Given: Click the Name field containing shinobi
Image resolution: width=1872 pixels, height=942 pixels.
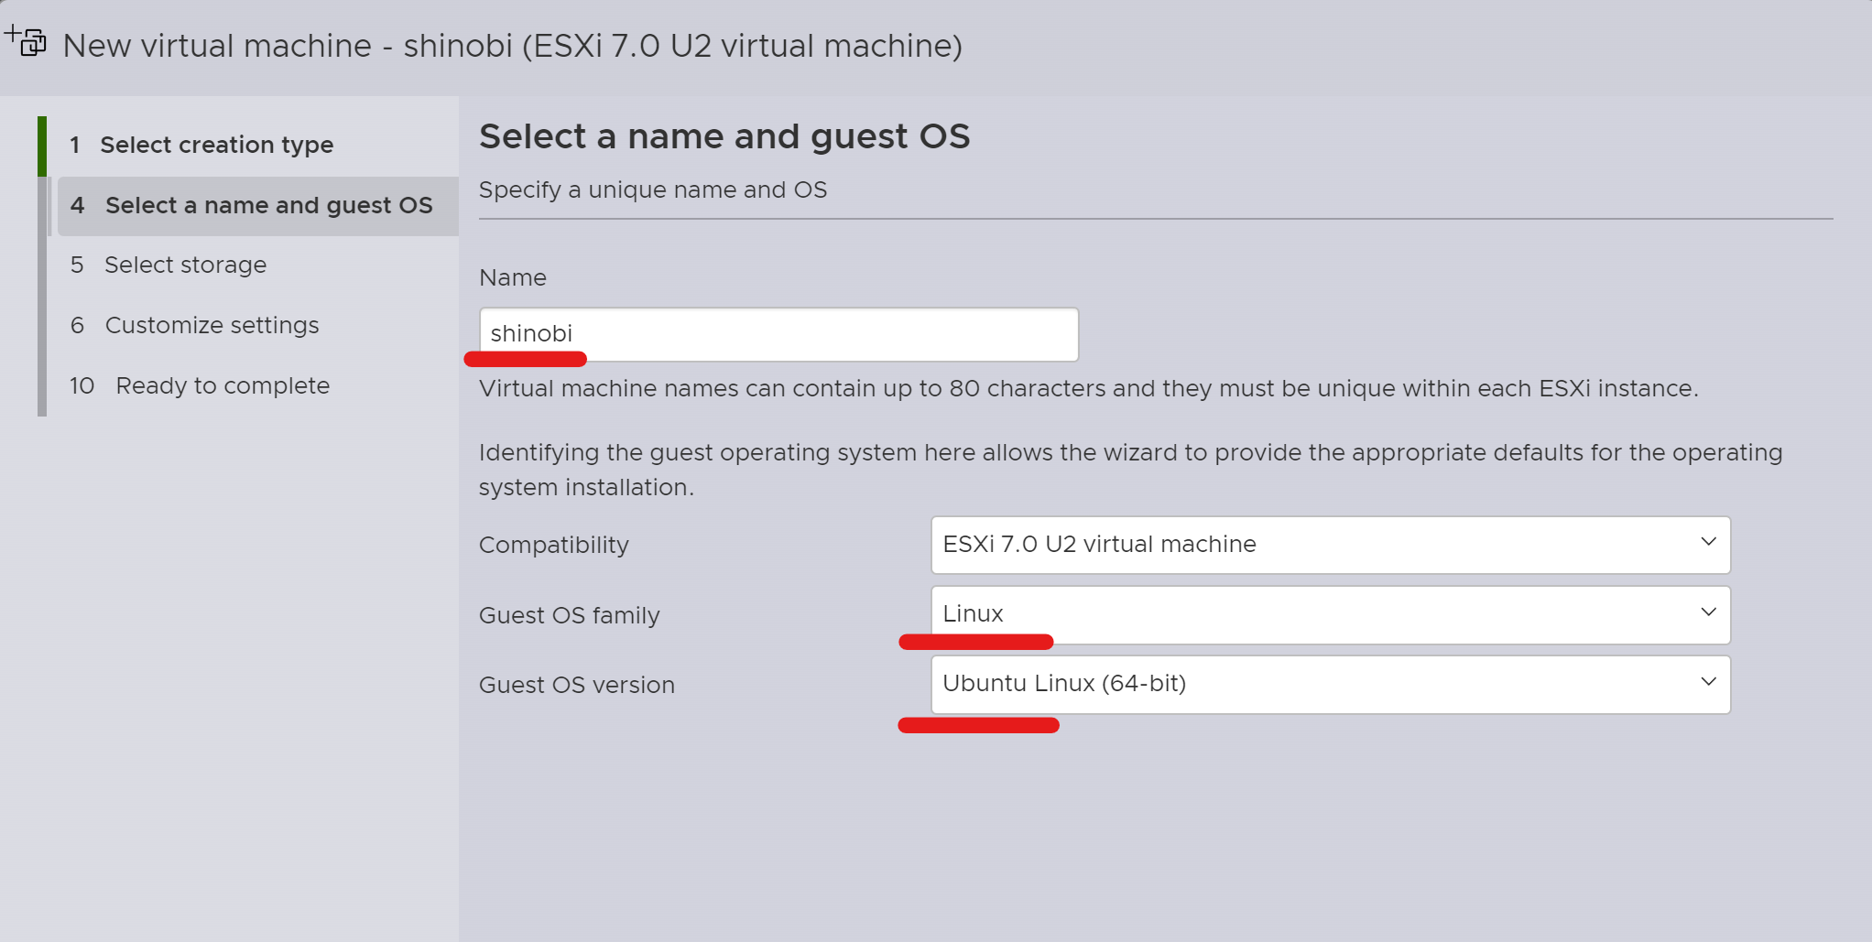Looking at the screenshot, I should point(778,334).
